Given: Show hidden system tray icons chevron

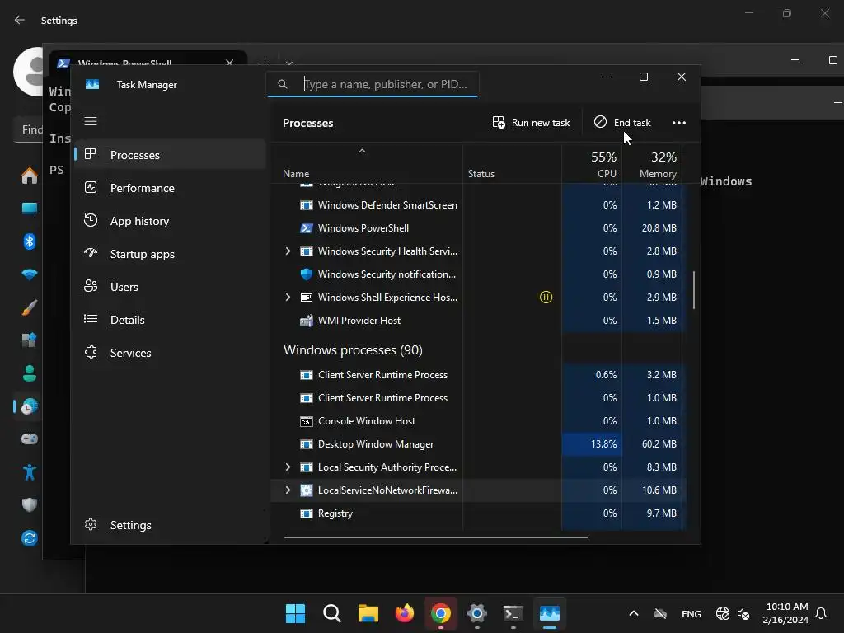Looking at the screenshot, I should pos(634,613).
